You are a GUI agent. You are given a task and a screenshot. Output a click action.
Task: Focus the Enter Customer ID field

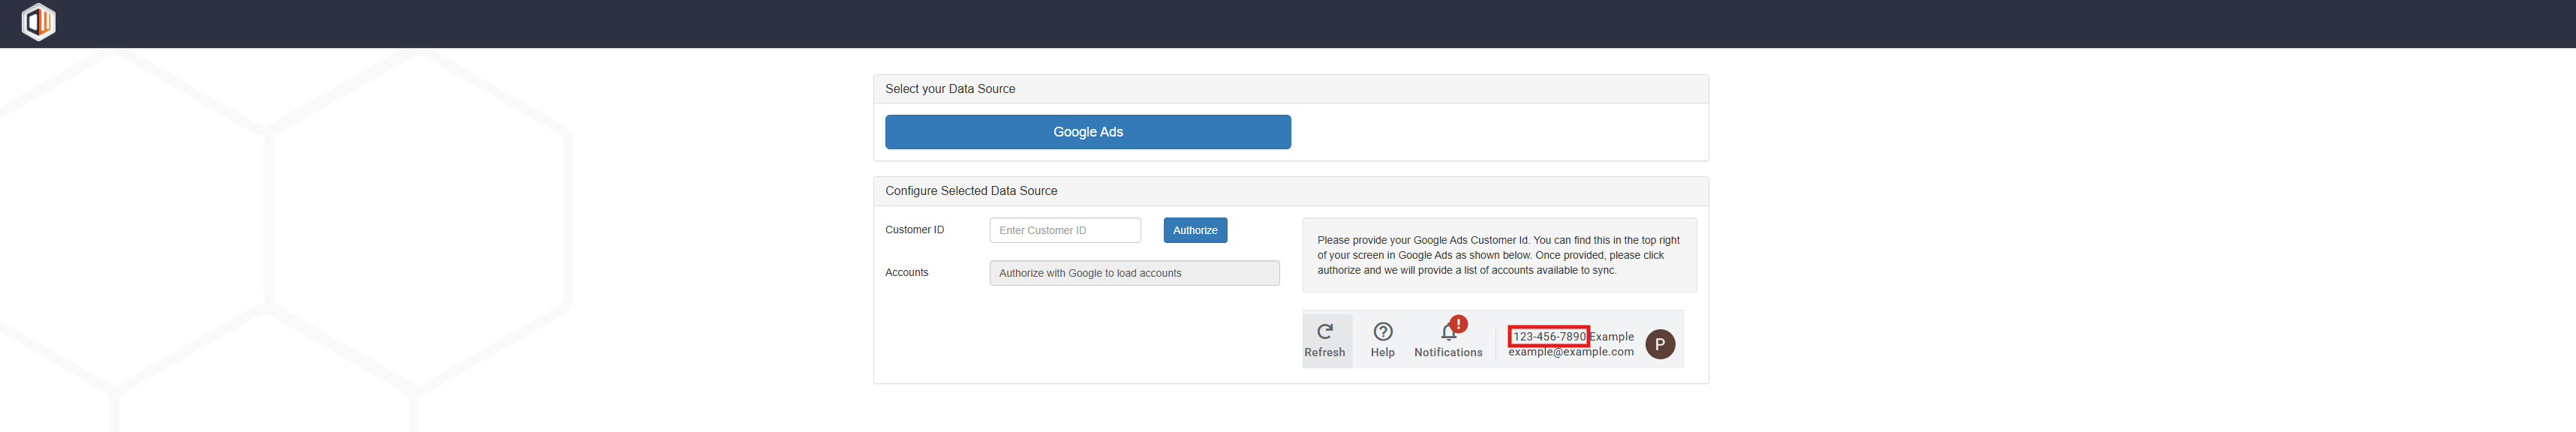(1065, 230)
